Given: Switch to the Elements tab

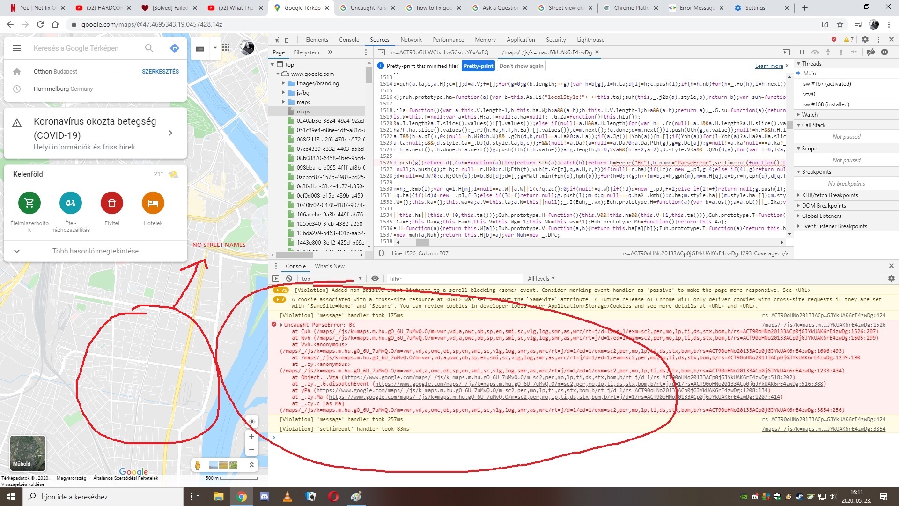Looking at the screenshot, I should click(x=317, y=40).
